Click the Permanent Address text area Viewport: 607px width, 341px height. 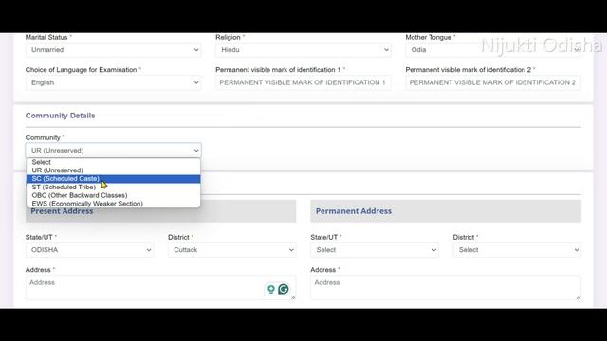tap(446, 288)
